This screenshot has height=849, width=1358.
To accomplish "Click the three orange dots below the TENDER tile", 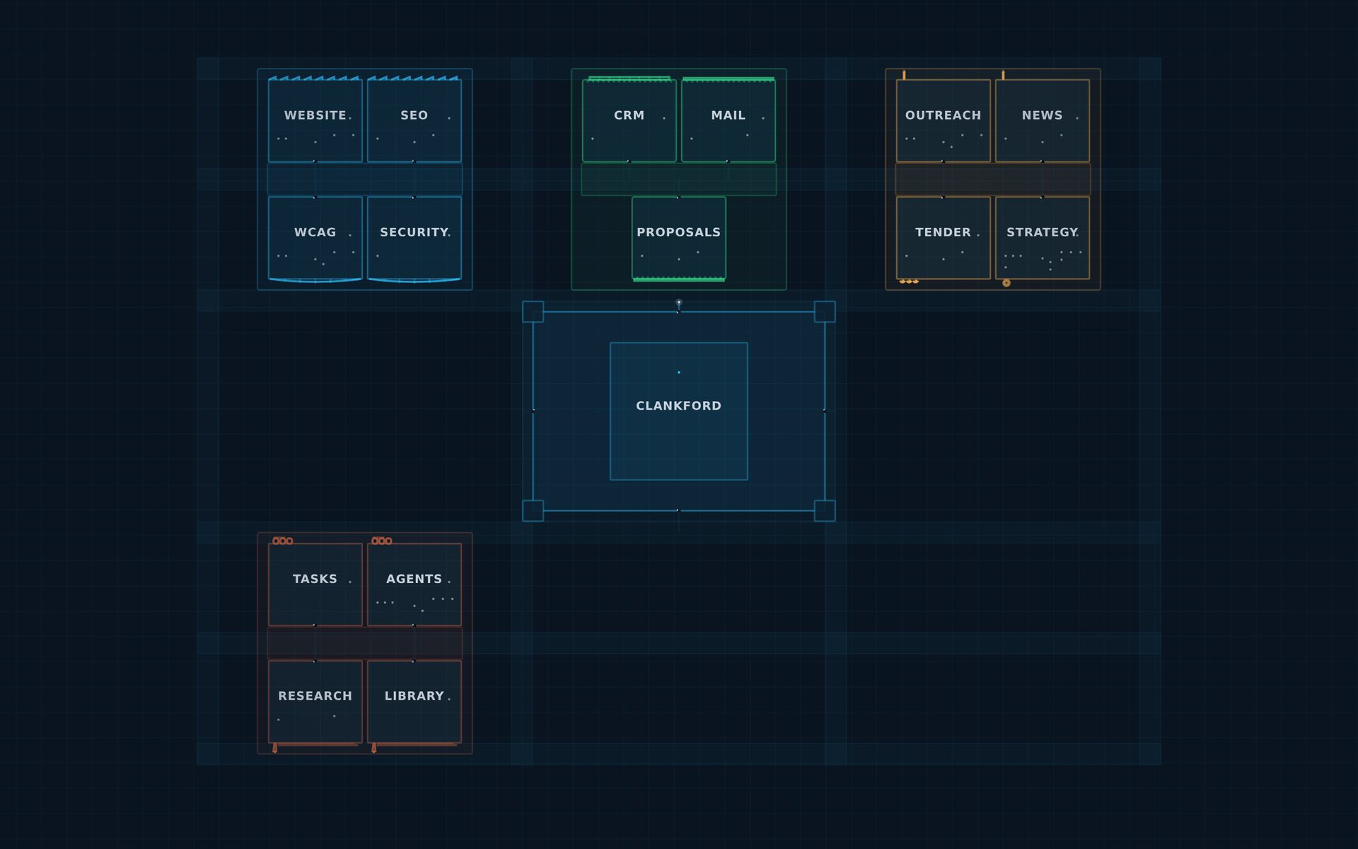I will coord(909,282).
